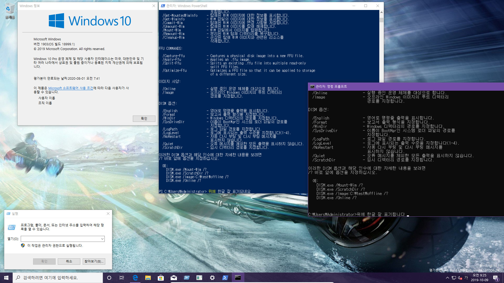Open network status tray icon

pos(454,278)
